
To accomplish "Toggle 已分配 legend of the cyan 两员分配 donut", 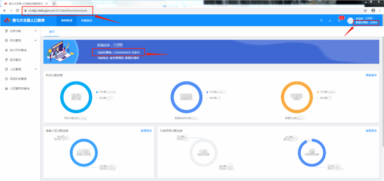I will pos(102,92).
